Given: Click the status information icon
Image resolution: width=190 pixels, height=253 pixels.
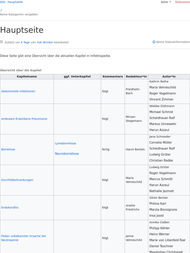Looking at the screenshot, I should click(154, 42).
